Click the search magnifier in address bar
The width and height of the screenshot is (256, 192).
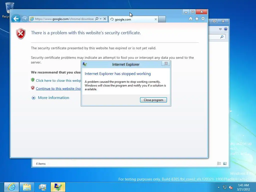coord(97,19)
